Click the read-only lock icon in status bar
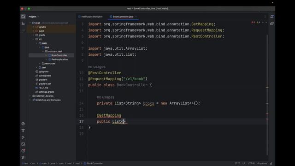The height and width of the screenshot is (166, 295). coord(271,163)
